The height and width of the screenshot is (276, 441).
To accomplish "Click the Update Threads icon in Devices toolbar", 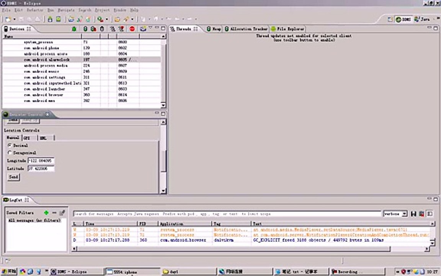I will pos(113,29).
